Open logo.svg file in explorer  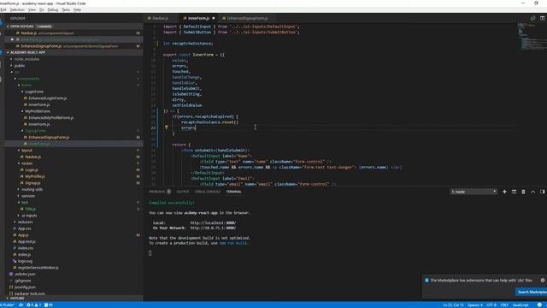tap(25, 261)
